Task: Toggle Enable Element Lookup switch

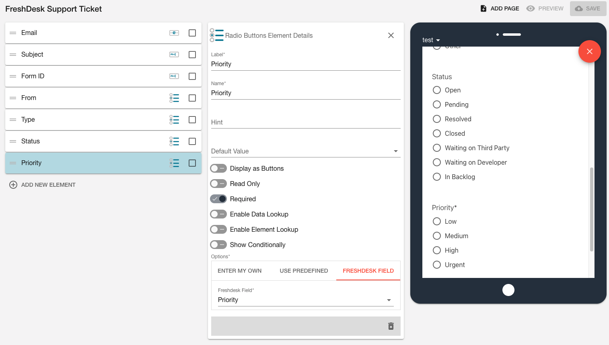Action: pos(218,229)
